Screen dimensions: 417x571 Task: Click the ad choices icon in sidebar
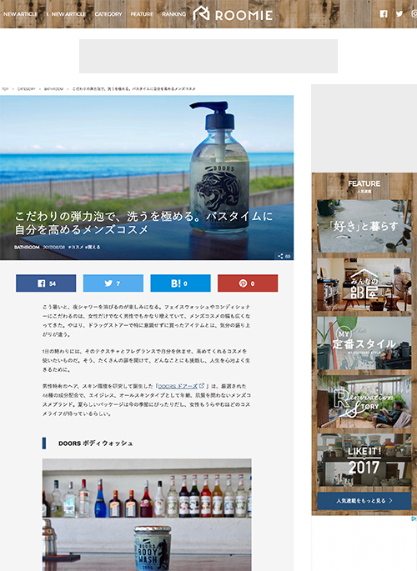(x=414, y=518)
